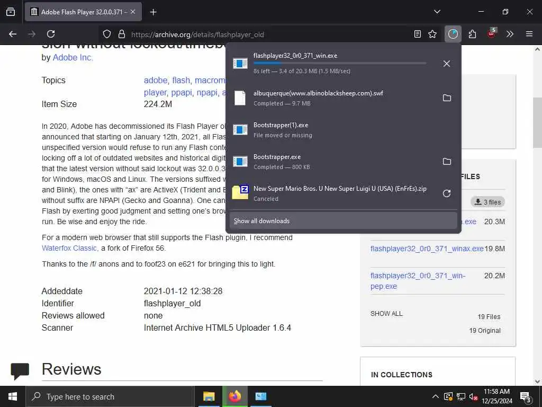Open the Adobe Inc. author link
Viewport: 542px width, 407px height.
(73, 57)
